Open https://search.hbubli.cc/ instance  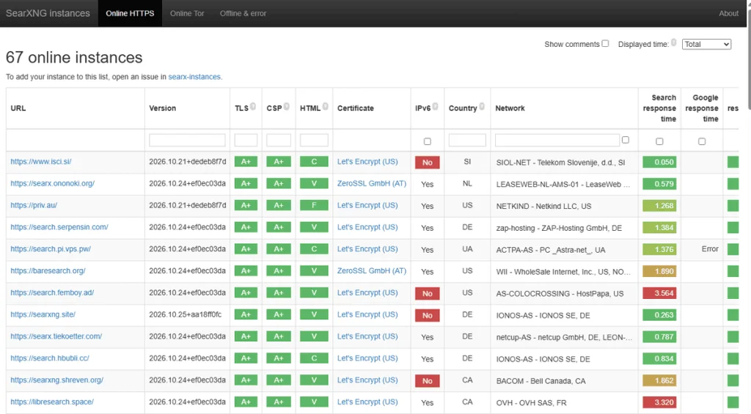point(50,358)
